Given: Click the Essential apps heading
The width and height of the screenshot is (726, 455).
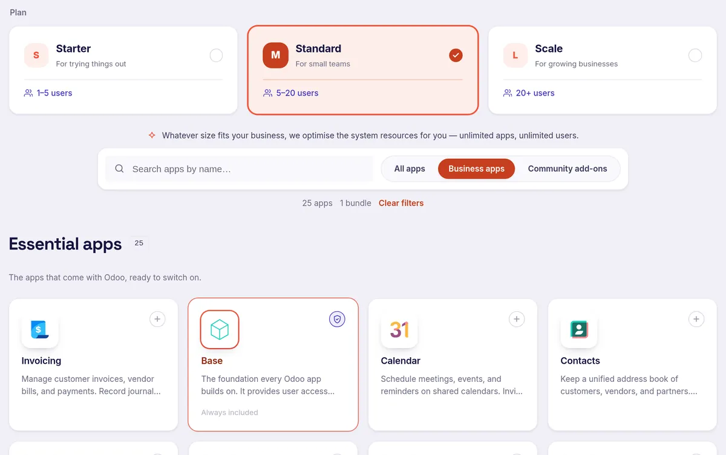Looking at the screenshot, I should tap(65, 244).
